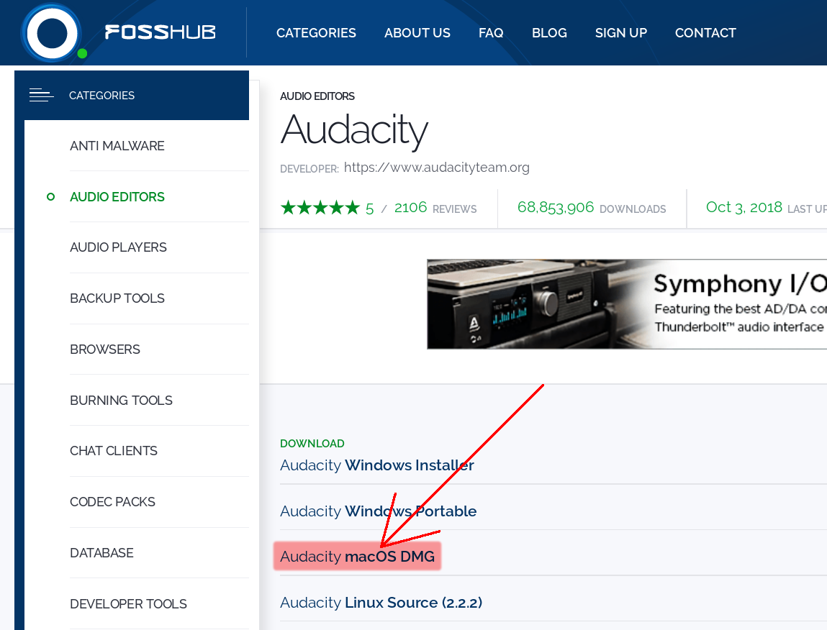
Task: Visit the Blog from the top menu
Action: click(x=549, y=32)
